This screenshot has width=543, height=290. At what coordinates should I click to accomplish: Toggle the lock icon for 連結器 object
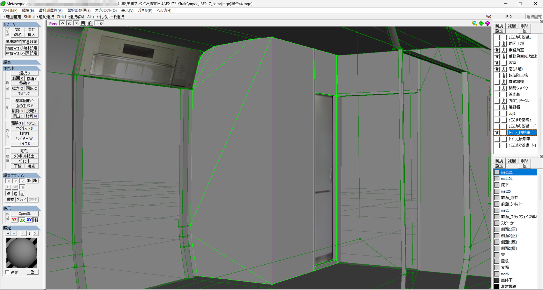504,107
